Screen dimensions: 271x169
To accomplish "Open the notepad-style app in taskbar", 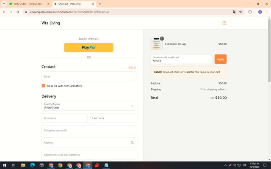I will pos(106,165).
